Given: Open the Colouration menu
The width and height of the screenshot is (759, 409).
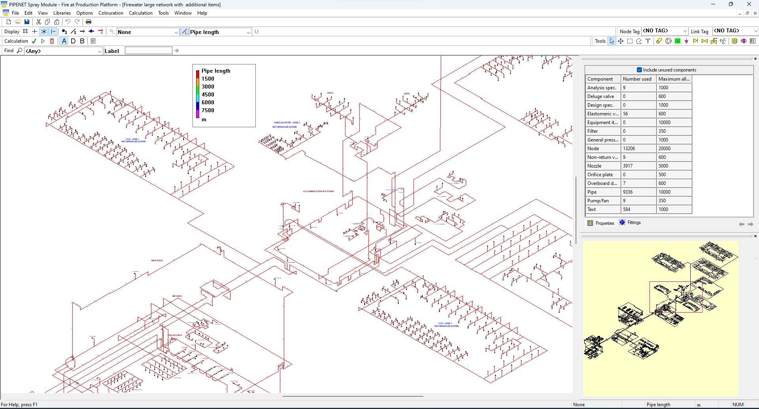Looking at the screenshot, I should (111, 13).
